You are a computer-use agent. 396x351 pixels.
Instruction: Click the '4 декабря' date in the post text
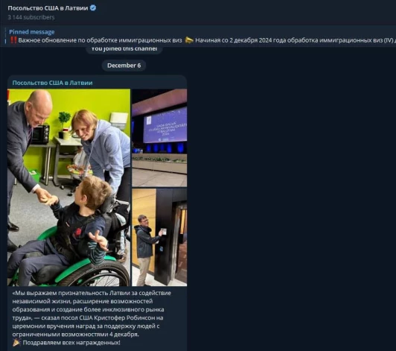pyautogui.click(x=124, y=335)
